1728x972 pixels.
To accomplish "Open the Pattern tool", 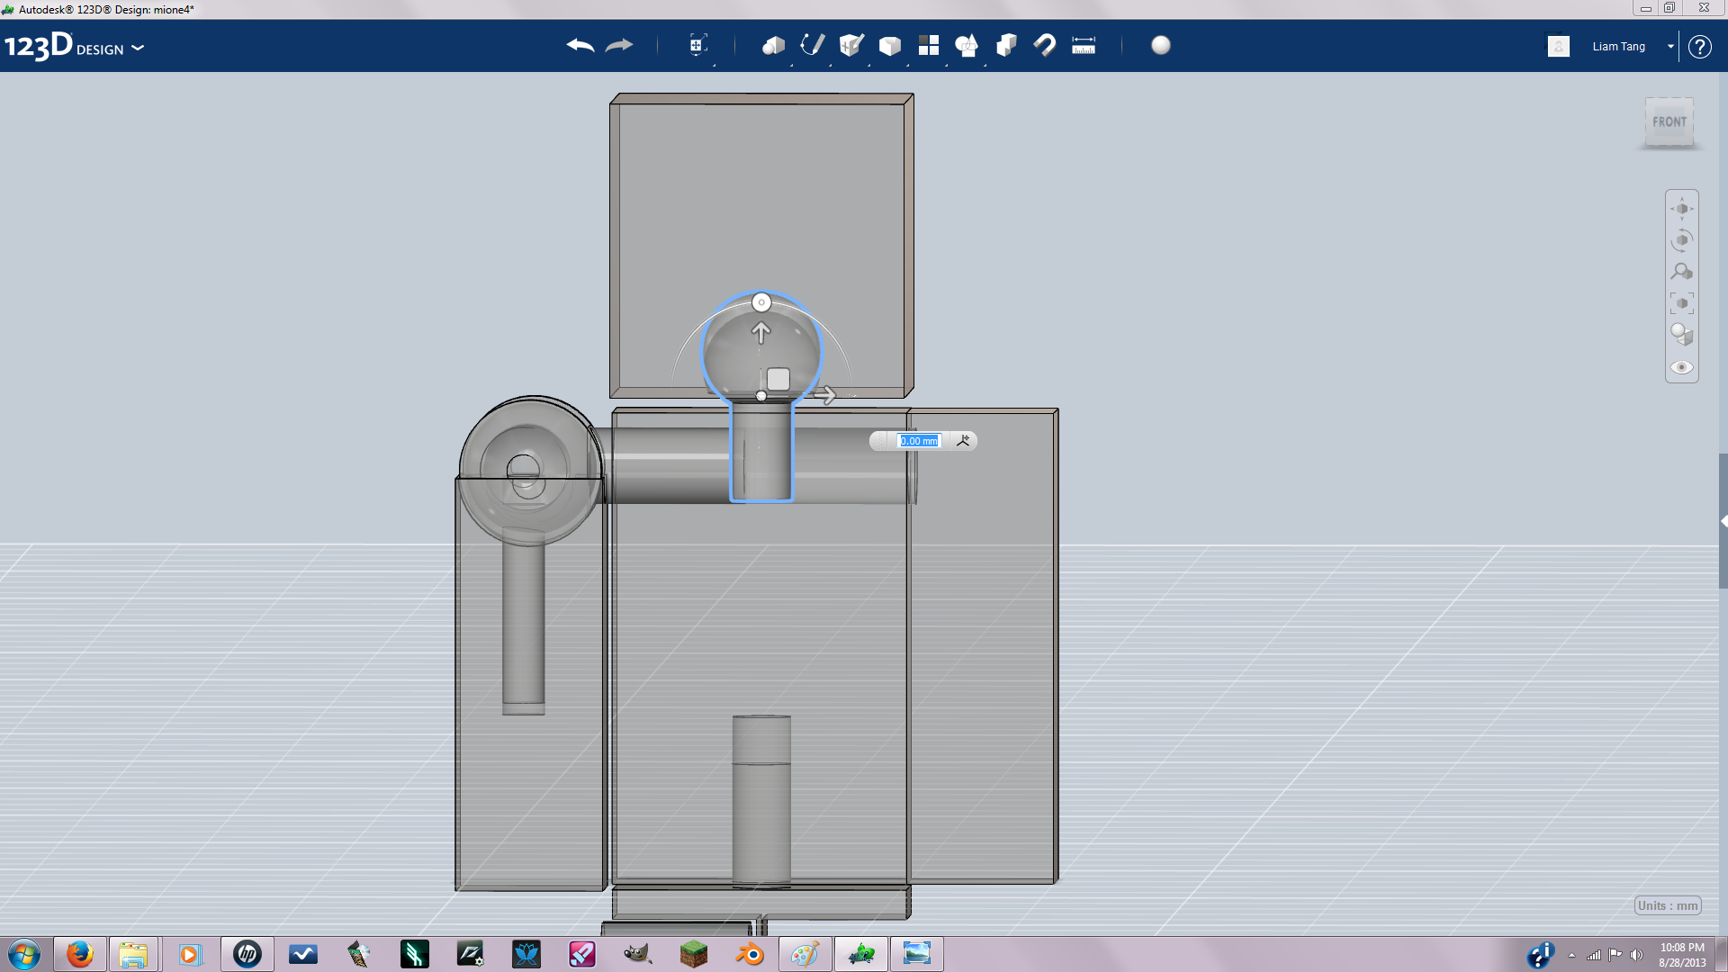I will 929,45.
